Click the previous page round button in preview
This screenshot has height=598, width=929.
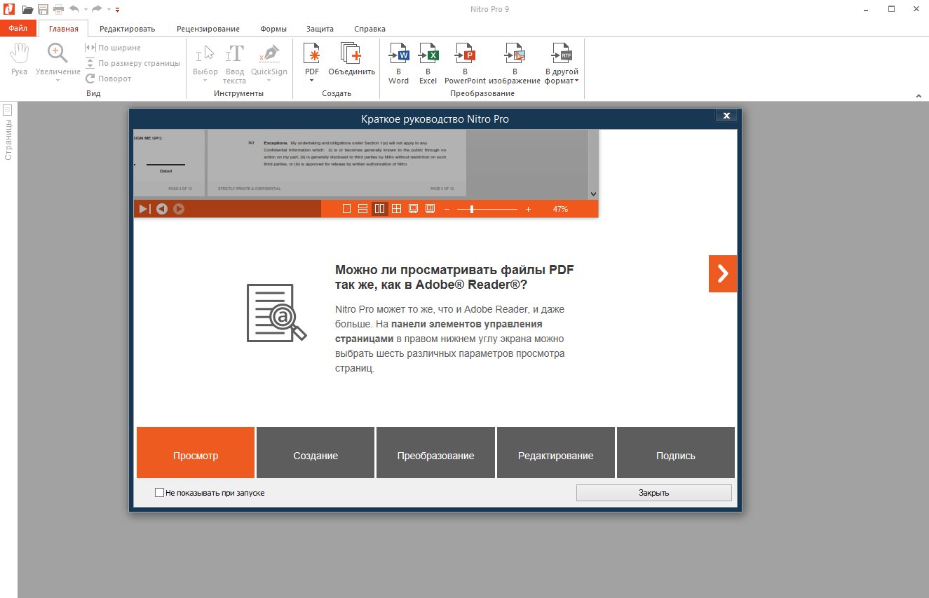tap(162, 208)
